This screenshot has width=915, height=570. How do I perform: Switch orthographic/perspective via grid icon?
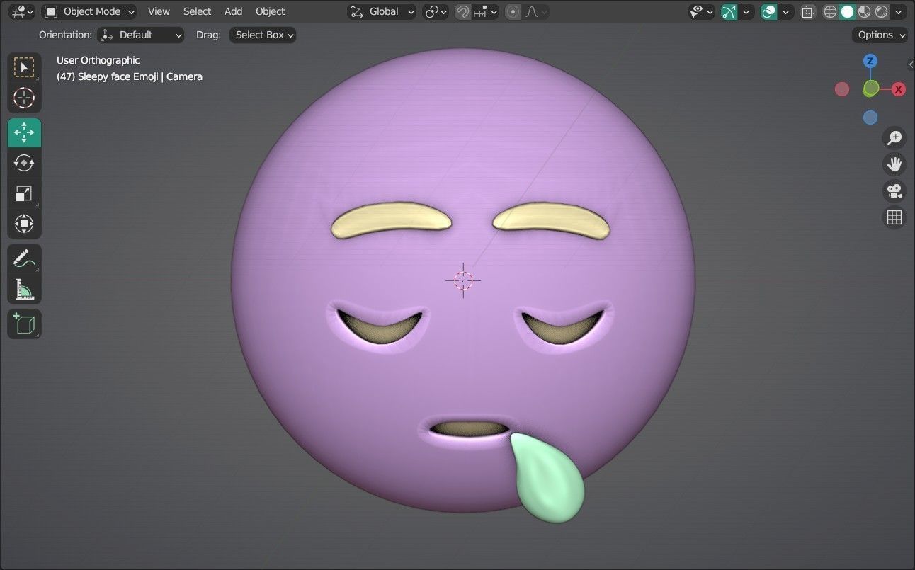tap(894, 217)
